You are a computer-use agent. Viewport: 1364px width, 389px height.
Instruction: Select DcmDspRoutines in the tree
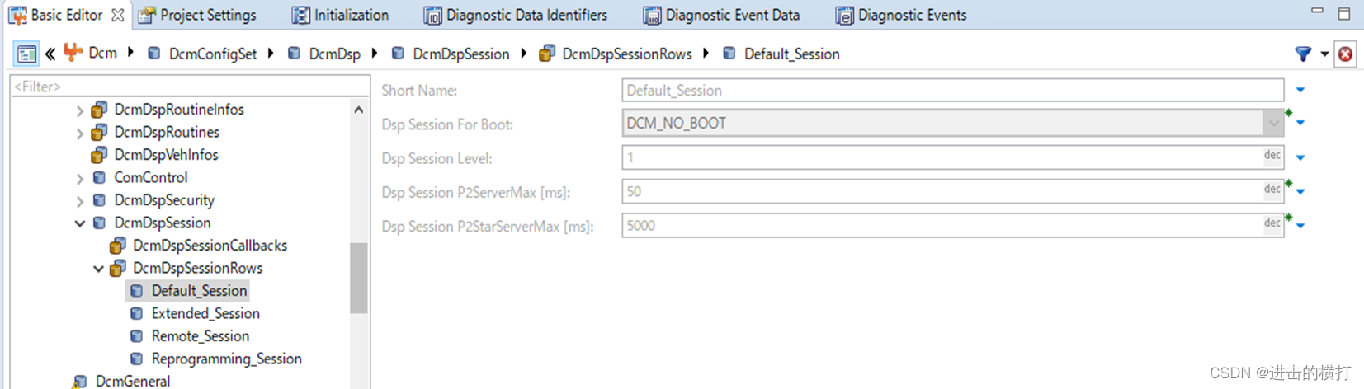pos(167,132)
